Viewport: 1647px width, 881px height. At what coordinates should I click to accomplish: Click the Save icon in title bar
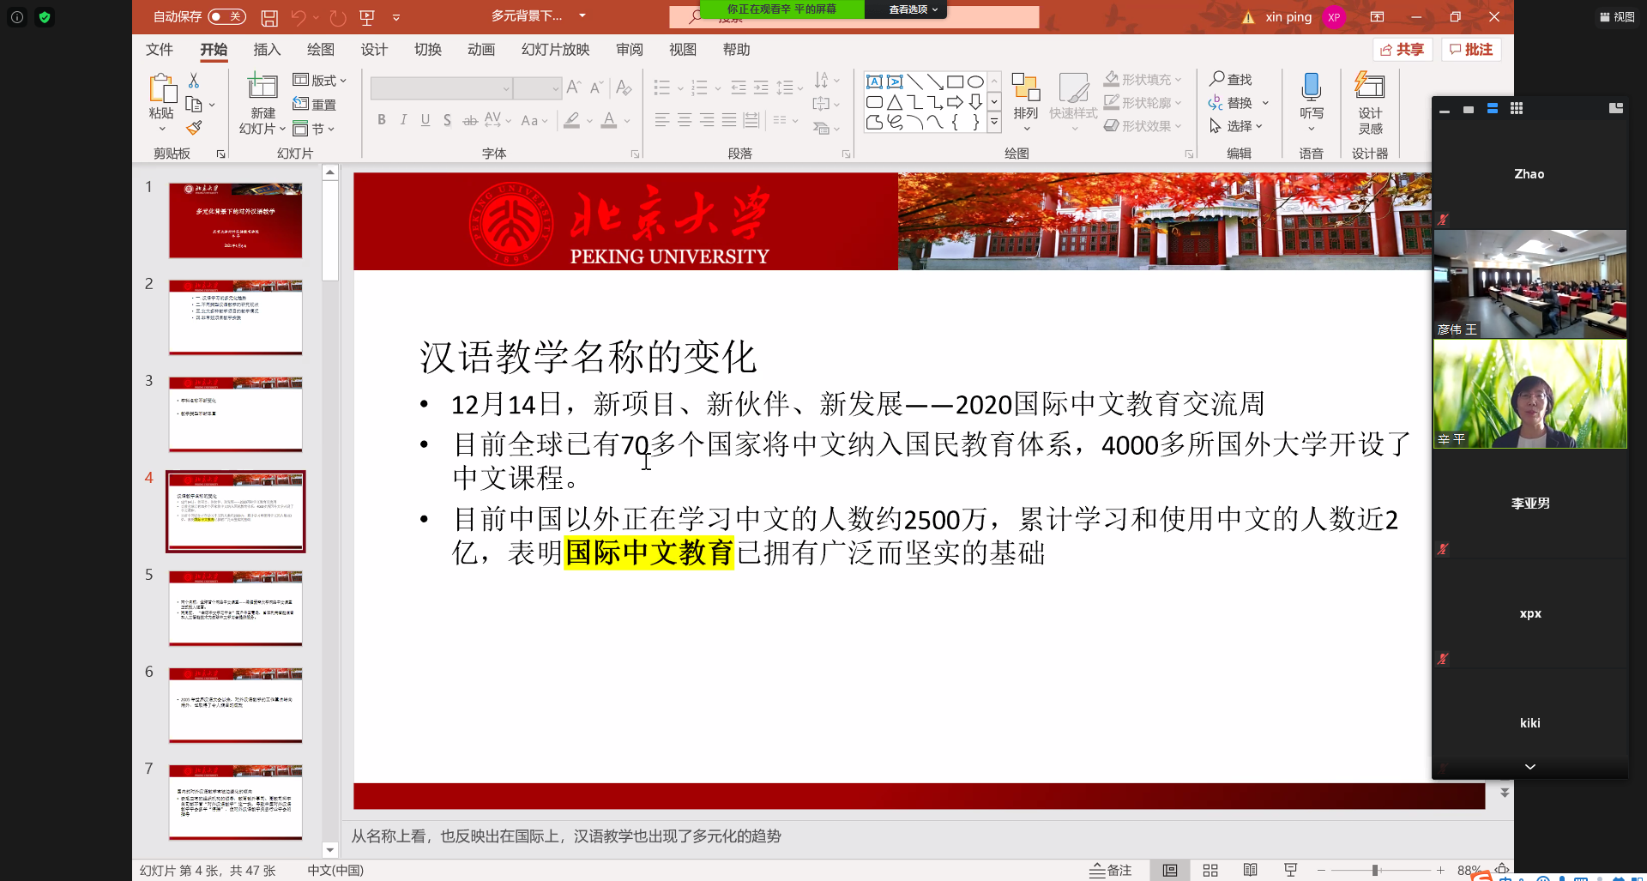click(269, 17)
